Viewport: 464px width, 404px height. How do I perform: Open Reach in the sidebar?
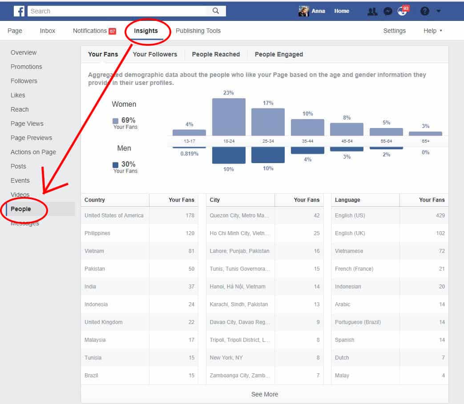click(20, 109)
